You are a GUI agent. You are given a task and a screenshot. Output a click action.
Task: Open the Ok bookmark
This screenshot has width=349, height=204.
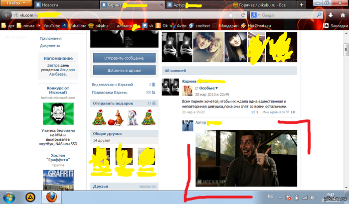pyautogui.click(x=162, y=26)
